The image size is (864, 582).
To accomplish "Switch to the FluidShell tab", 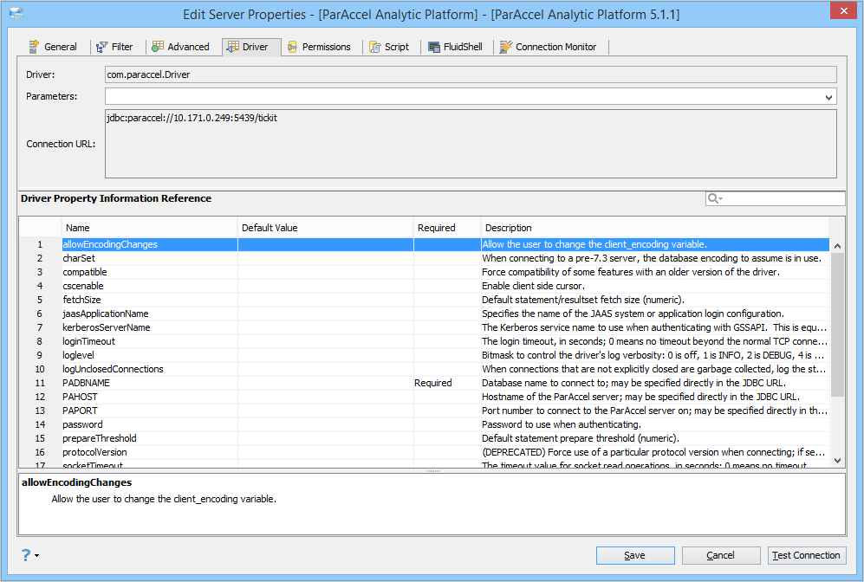I will click(456, 47).
